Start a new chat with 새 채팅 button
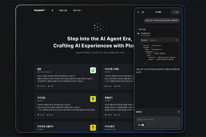This screenshot has width=206, height=137. pyautogui.click(x=176, y=12)
